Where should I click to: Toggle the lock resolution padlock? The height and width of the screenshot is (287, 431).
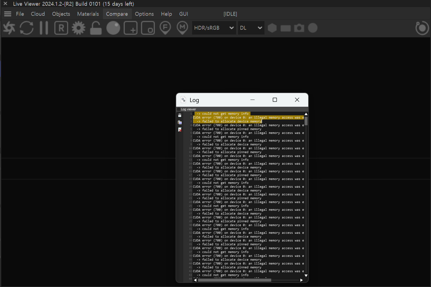click(96, 28)
